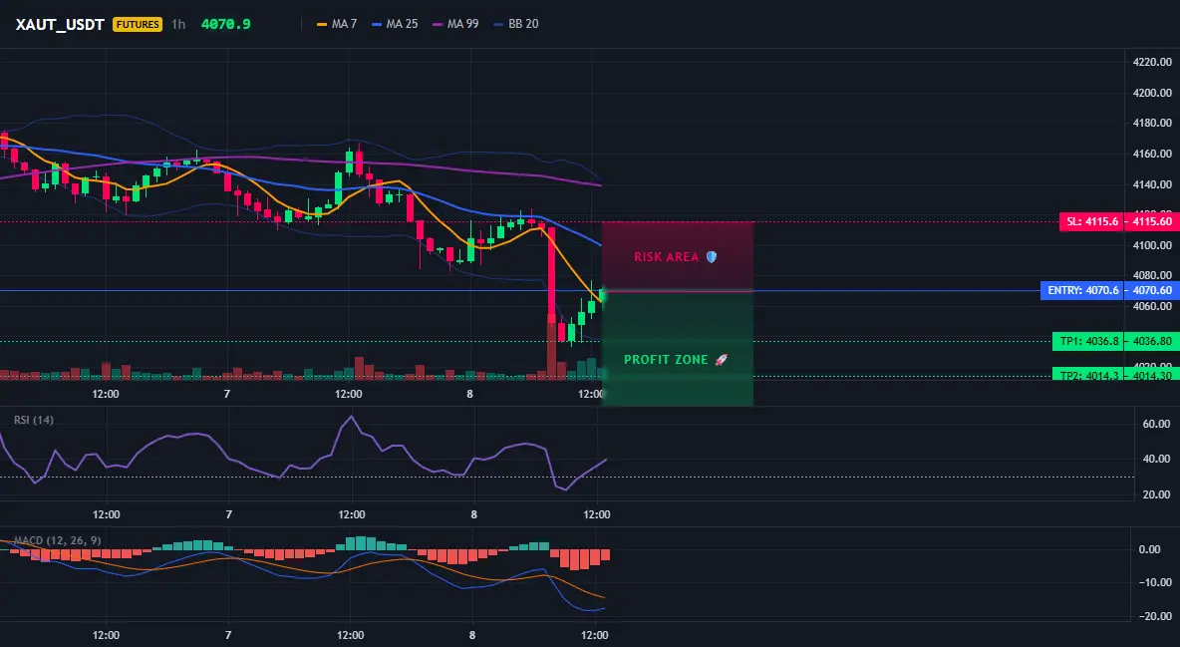Toggle the MA 99 legend item
The image size is (1180, 647).
[x=455, y=24]
